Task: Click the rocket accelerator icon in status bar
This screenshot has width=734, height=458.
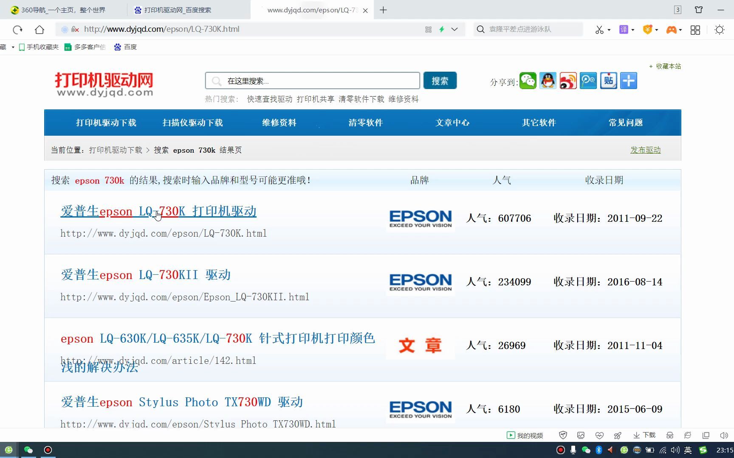Action: coord(618,436)
